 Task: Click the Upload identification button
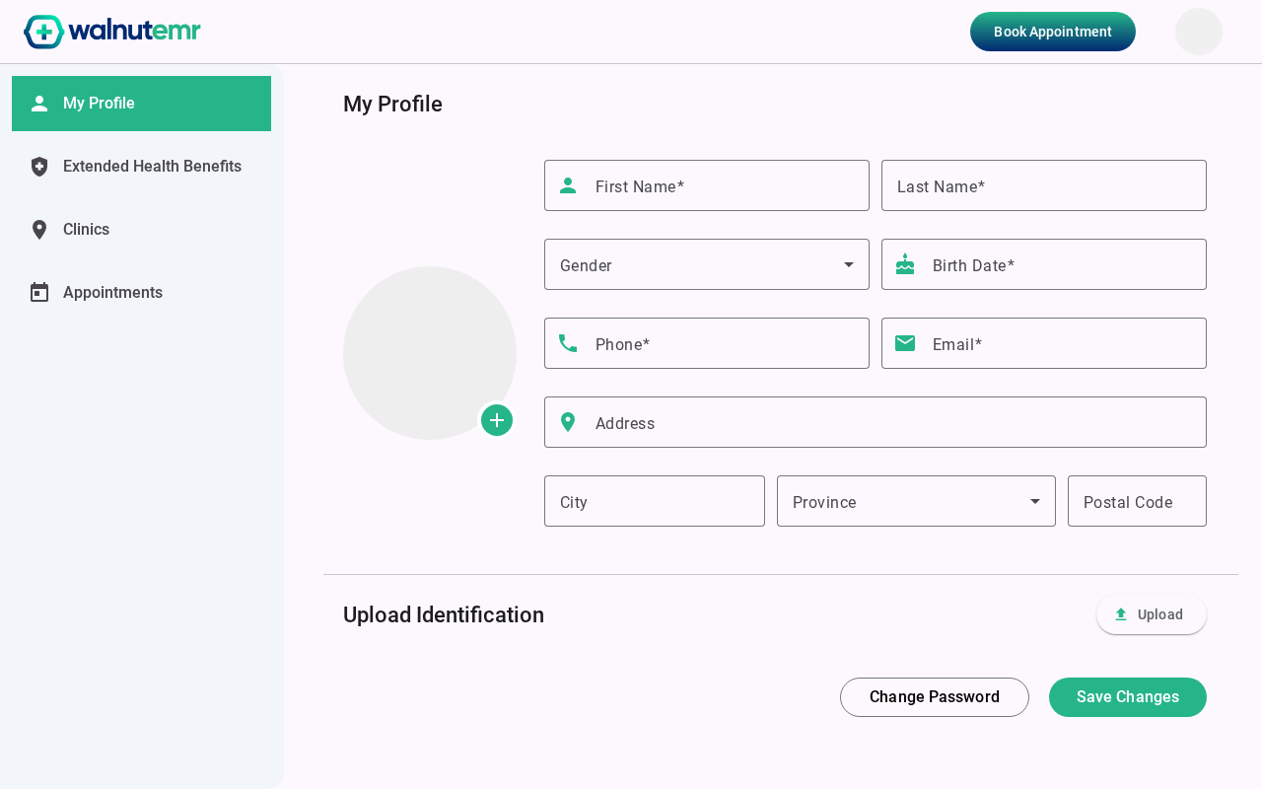[1152, 614]
